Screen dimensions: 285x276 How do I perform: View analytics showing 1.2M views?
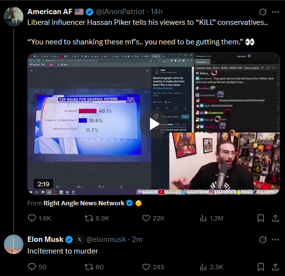coord(211,218)
